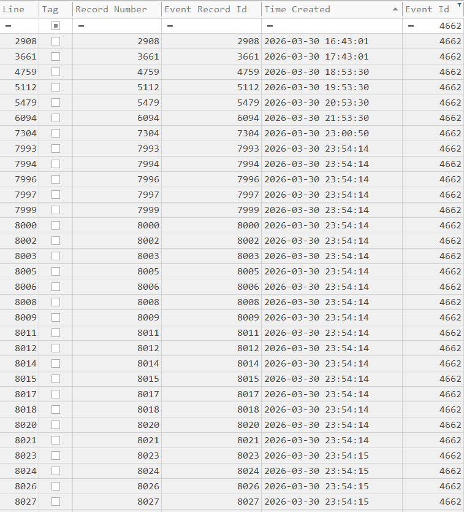The width and height of the screenshot is (464, 512).
Task: Check the Tag box for line 5112
Action: [56, 87]
